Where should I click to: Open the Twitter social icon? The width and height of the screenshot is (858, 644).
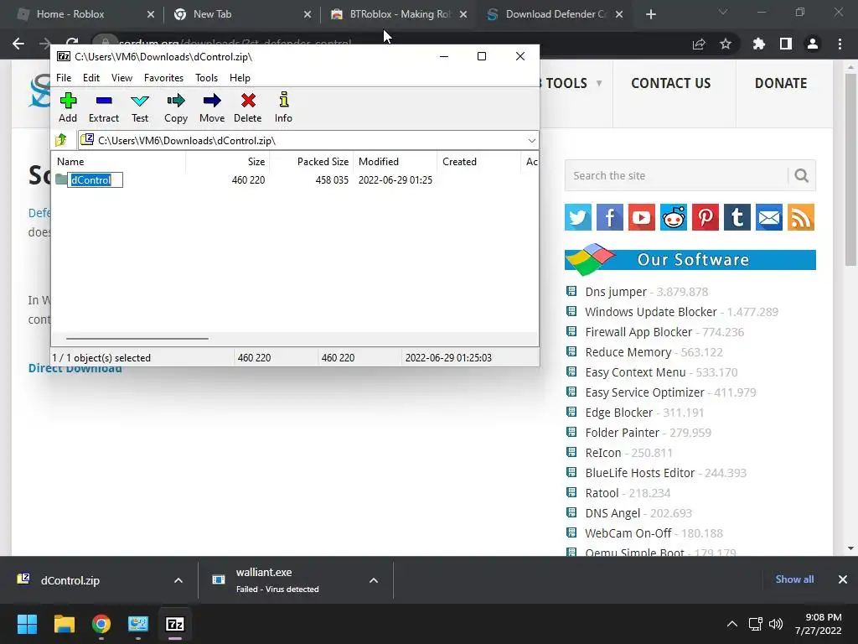578,217
